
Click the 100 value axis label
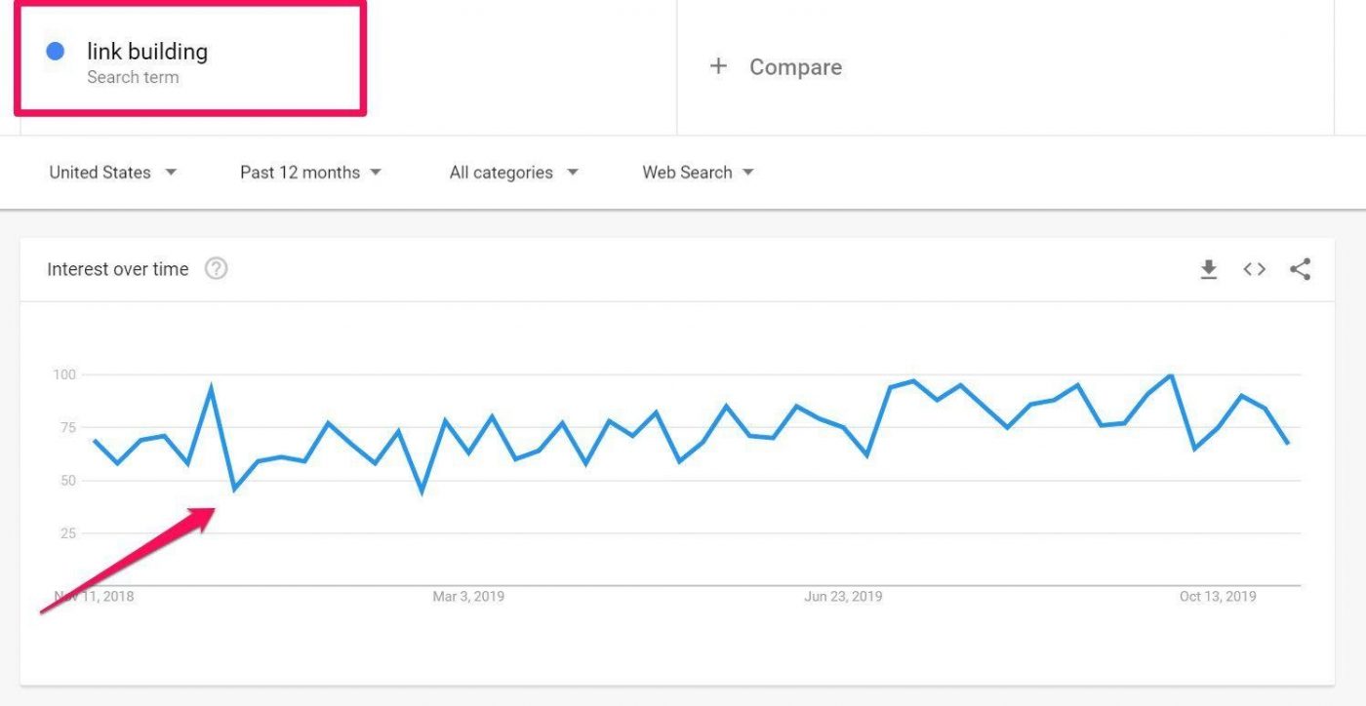[x=64, y=374]
